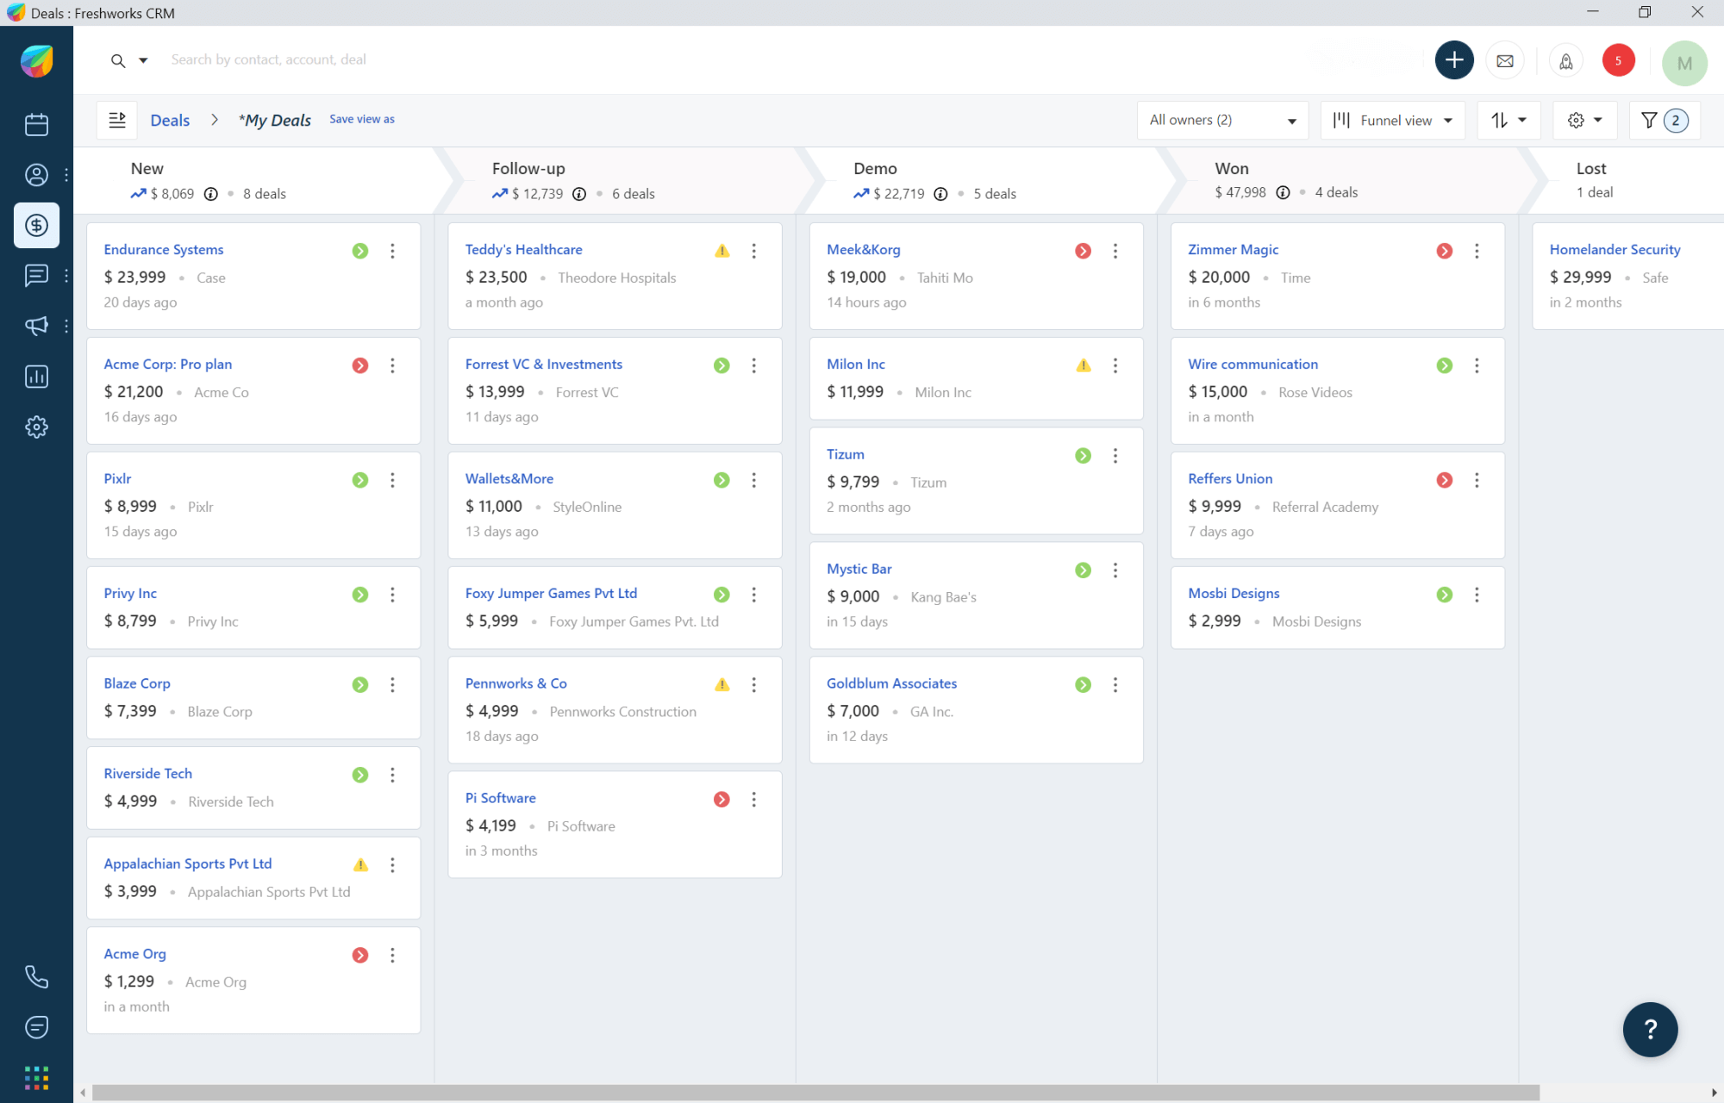
Task: Open the Forrest VC & Investments deal
Action: [543, 364]
